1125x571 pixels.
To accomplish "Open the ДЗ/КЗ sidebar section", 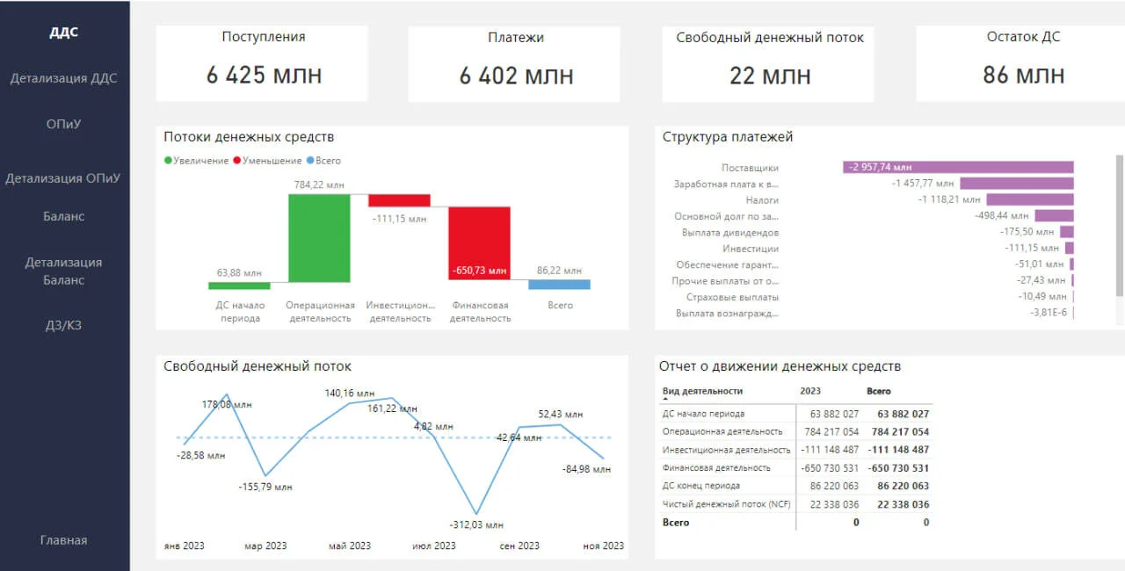I will 63,326.
